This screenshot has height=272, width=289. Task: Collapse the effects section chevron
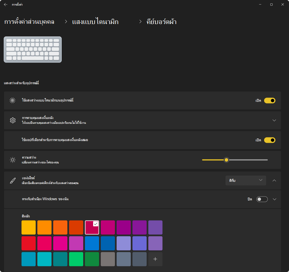[274, 180]
